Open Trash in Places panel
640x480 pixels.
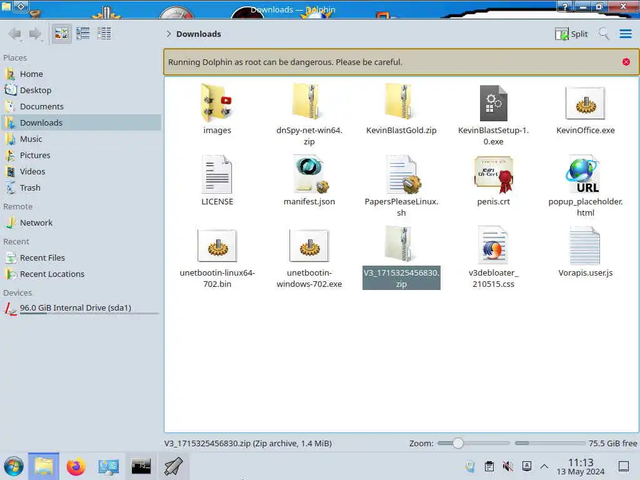pyautogui.click(x=81, y=188)
